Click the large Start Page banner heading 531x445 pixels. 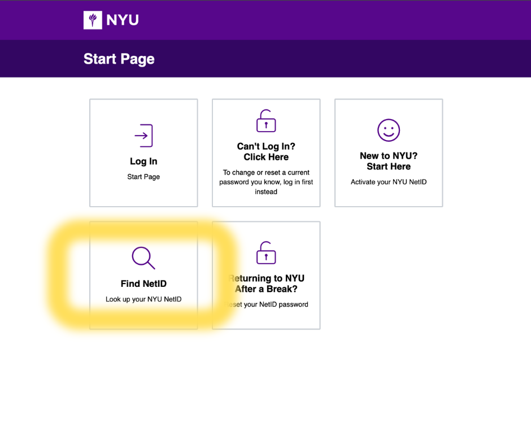point(119,59)
